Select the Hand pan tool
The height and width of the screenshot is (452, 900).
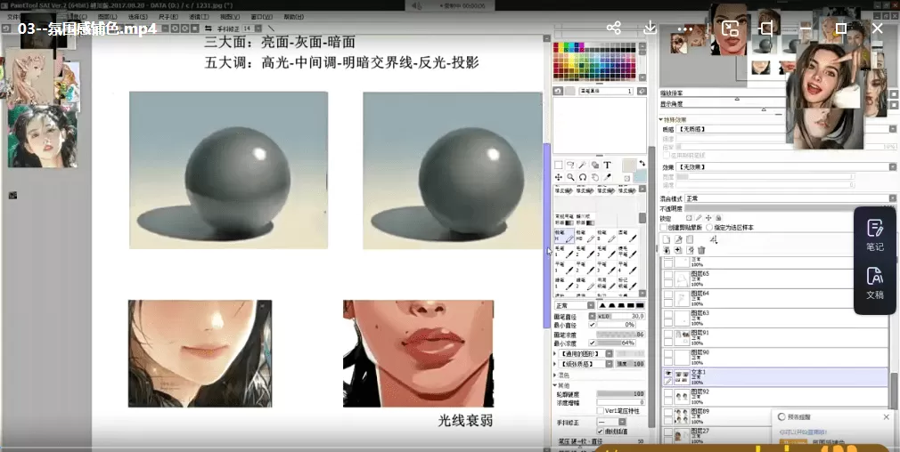594,177
